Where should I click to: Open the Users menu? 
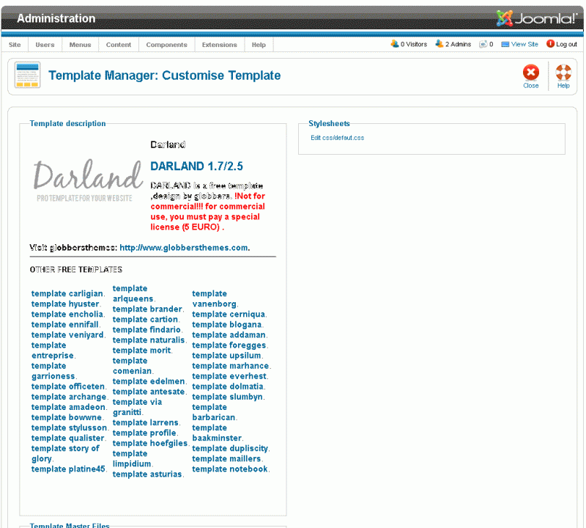pos(45,45)
